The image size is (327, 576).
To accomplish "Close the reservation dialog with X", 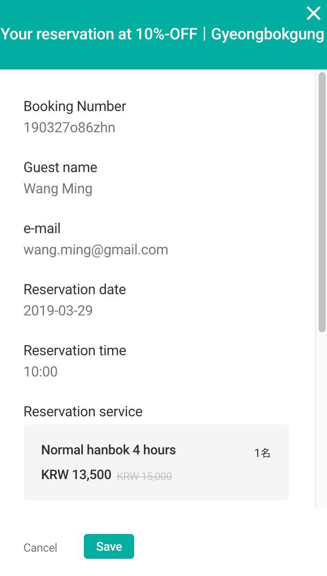I will (x=313, y=14).
